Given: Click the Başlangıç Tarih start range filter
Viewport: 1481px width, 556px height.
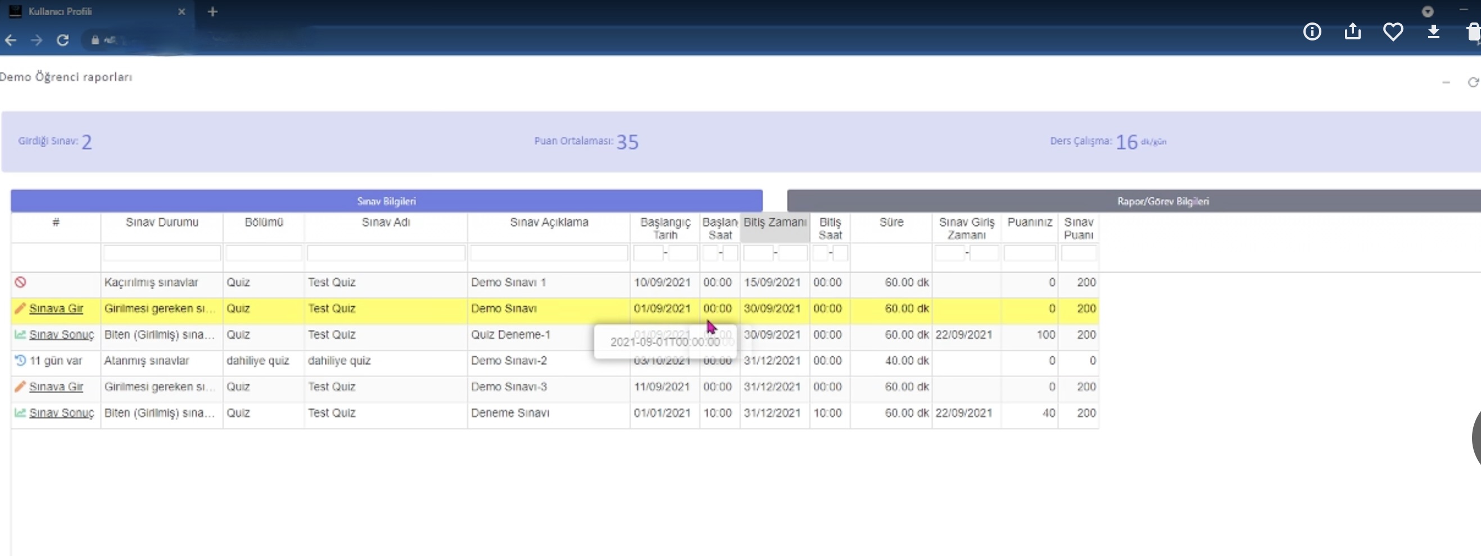Looking at the screenshot, I should [648, 253].
